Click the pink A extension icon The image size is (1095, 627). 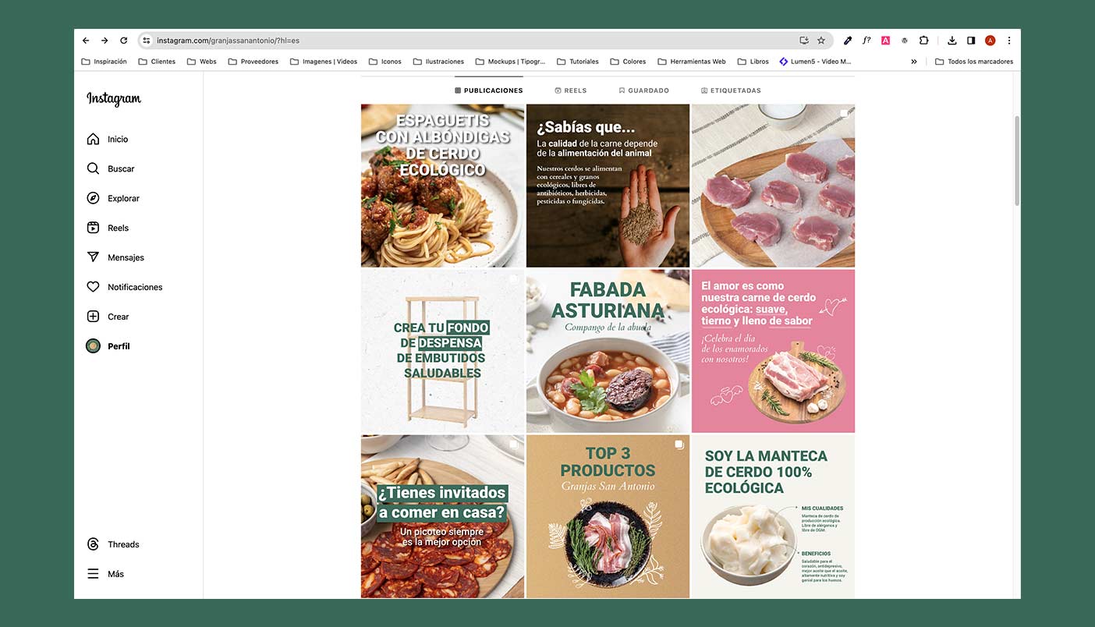886,41
